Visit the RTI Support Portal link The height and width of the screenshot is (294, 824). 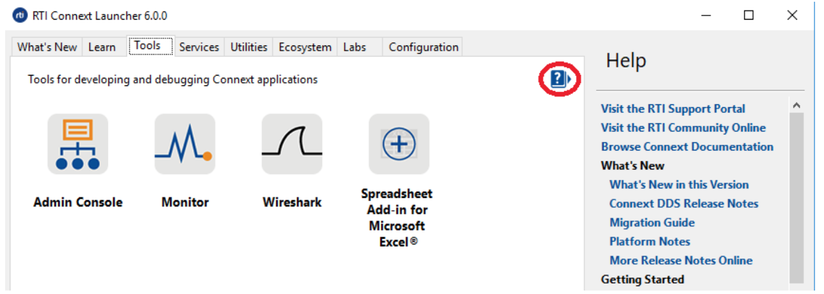[673, 109]
